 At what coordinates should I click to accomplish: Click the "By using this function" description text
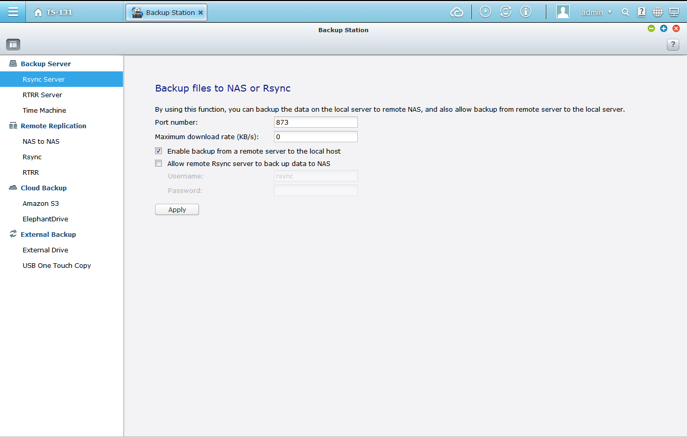tap(390, 110)
